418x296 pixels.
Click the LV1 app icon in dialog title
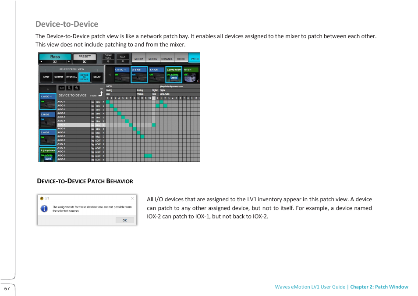coord(42,198)
